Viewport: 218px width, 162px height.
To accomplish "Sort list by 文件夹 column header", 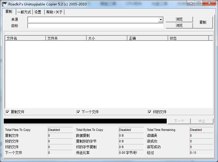I will 66,38.
